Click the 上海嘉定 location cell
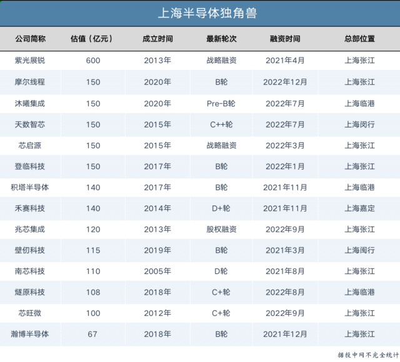Screen dimensions: 400x362 (360, 208)
